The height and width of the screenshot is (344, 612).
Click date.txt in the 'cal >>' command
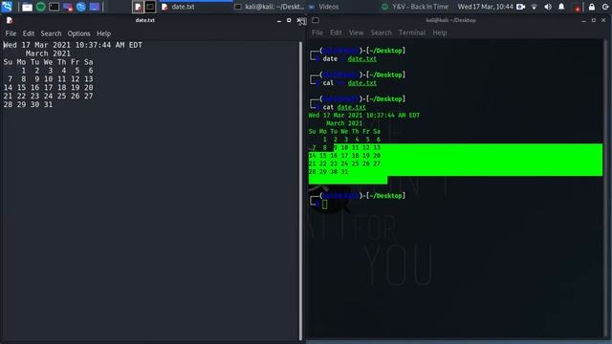(x=362, y=83)
